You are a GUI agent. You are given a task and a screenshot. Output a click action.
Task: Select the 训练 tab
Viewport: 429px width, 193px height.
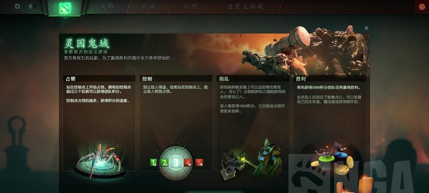tap(190, 7)
